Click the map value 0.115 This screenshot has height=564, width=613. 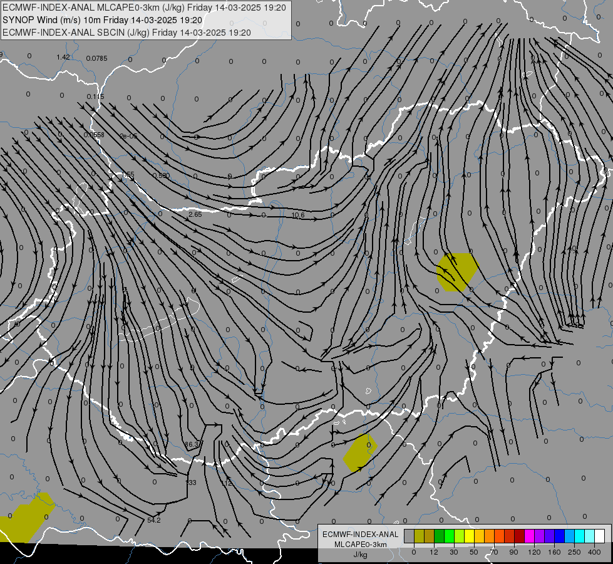pyautogui.click(x=95, y=97)
